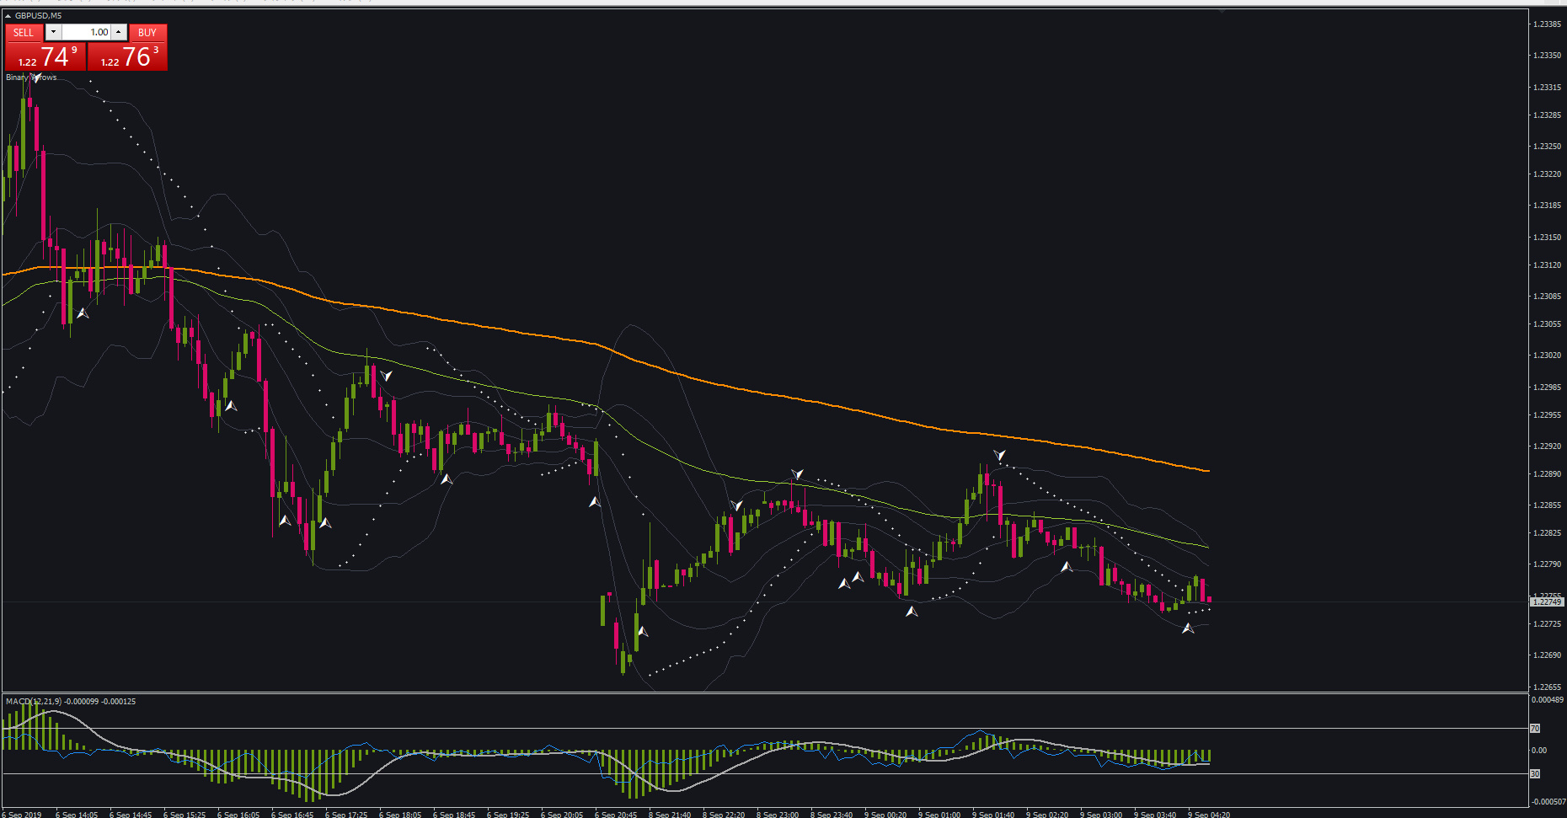The image size is (1567, 818).
Task: Click the 6 Sep 17:25 time label
Action: 346,815
